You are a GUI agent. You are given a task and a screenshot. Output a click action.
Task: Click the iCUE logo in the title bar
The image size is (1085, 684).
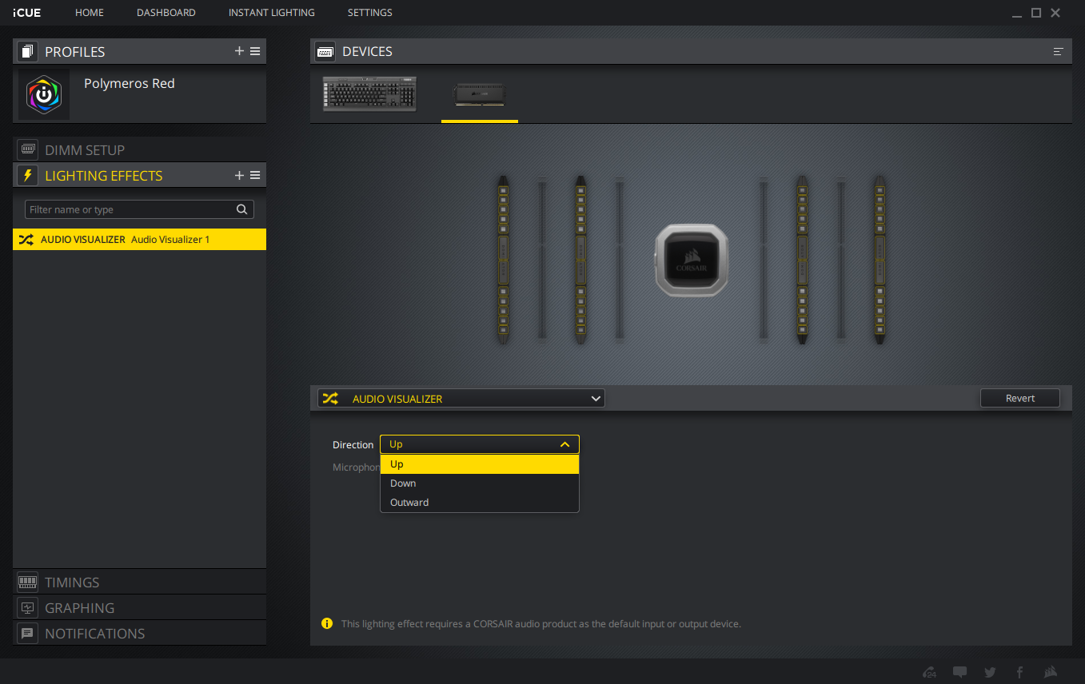pos(26,13)
